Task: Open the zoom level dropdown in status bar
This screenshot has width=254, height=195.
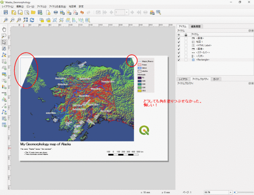Action: 230,192
